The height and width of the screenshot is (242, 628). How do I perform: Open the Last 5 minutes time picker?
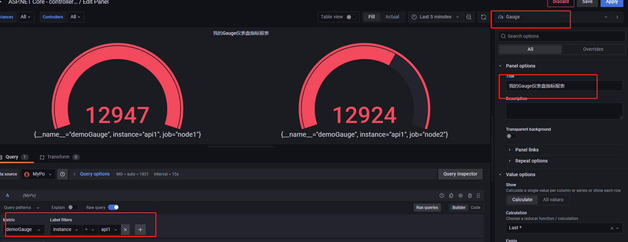pyautogui.click(x=435, y=17)
